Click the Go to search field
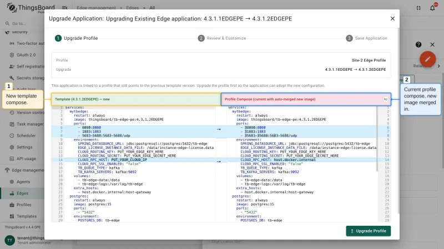The width and height of the screenshot is (444, 249). (x=22, y=23)
